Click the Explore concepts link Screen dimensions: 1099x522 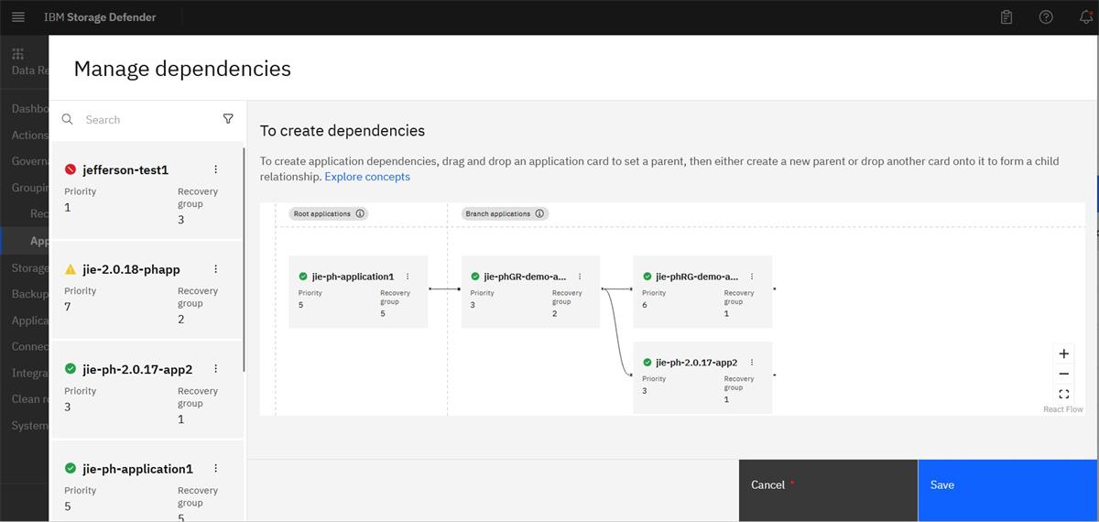click(x=367, y=177)
